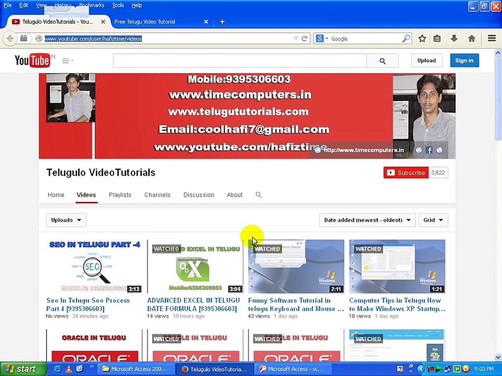The height and width of the screenshot is (376, 502).
Task: Launch Internet Explorer from quick launch
Action: pyautogui.click(x=57, y=369)
